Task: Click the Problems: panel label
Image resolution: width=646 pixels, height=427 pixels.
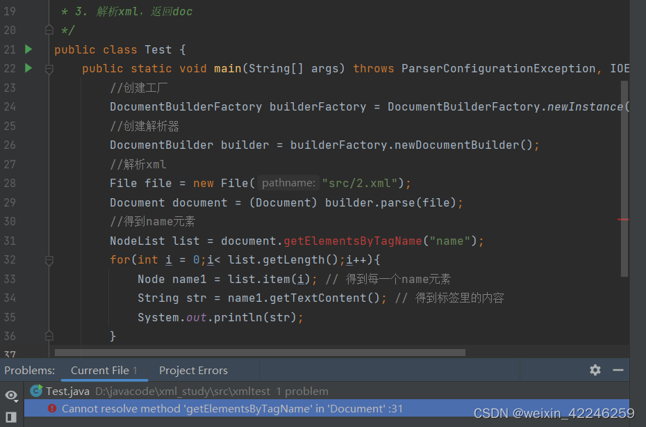Action: pyautogui.click(x=30, y=371)
